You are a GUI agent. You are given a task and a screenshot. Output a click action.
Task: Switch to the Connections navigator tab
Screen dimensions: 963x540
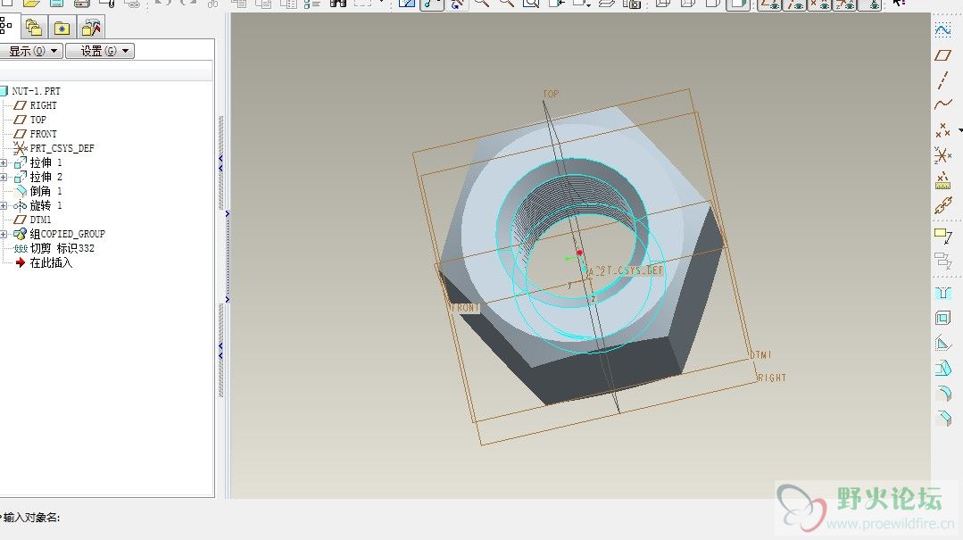click(91, 28)
